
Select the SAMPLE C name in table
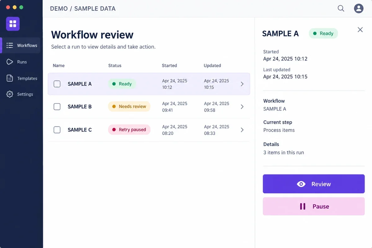click(x=80, y=130)
